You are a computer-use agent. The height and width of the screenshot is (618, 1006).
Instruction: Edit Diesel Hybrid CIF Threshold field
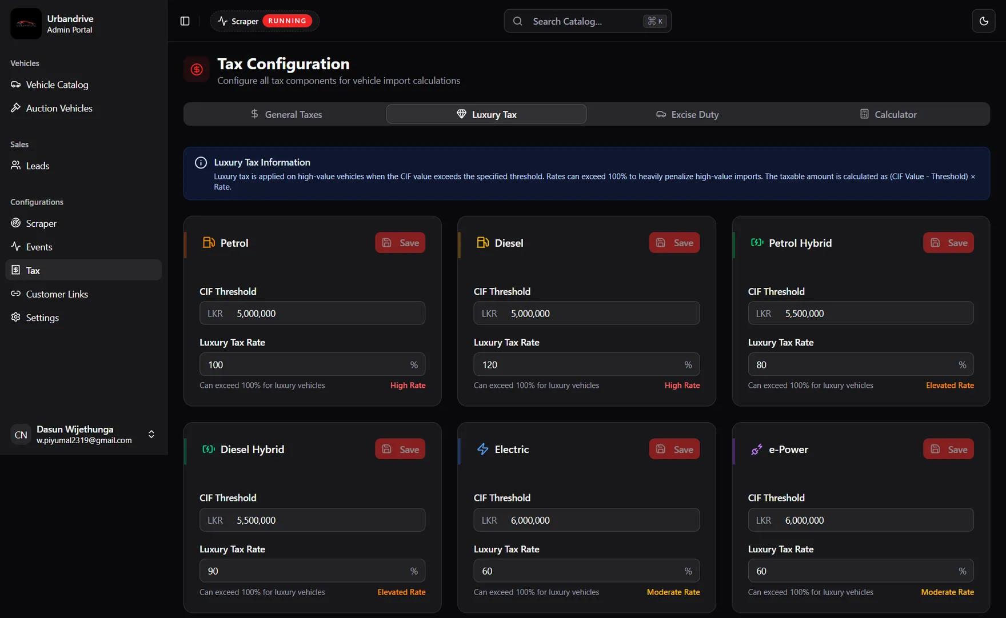click(x=312, y=520)
